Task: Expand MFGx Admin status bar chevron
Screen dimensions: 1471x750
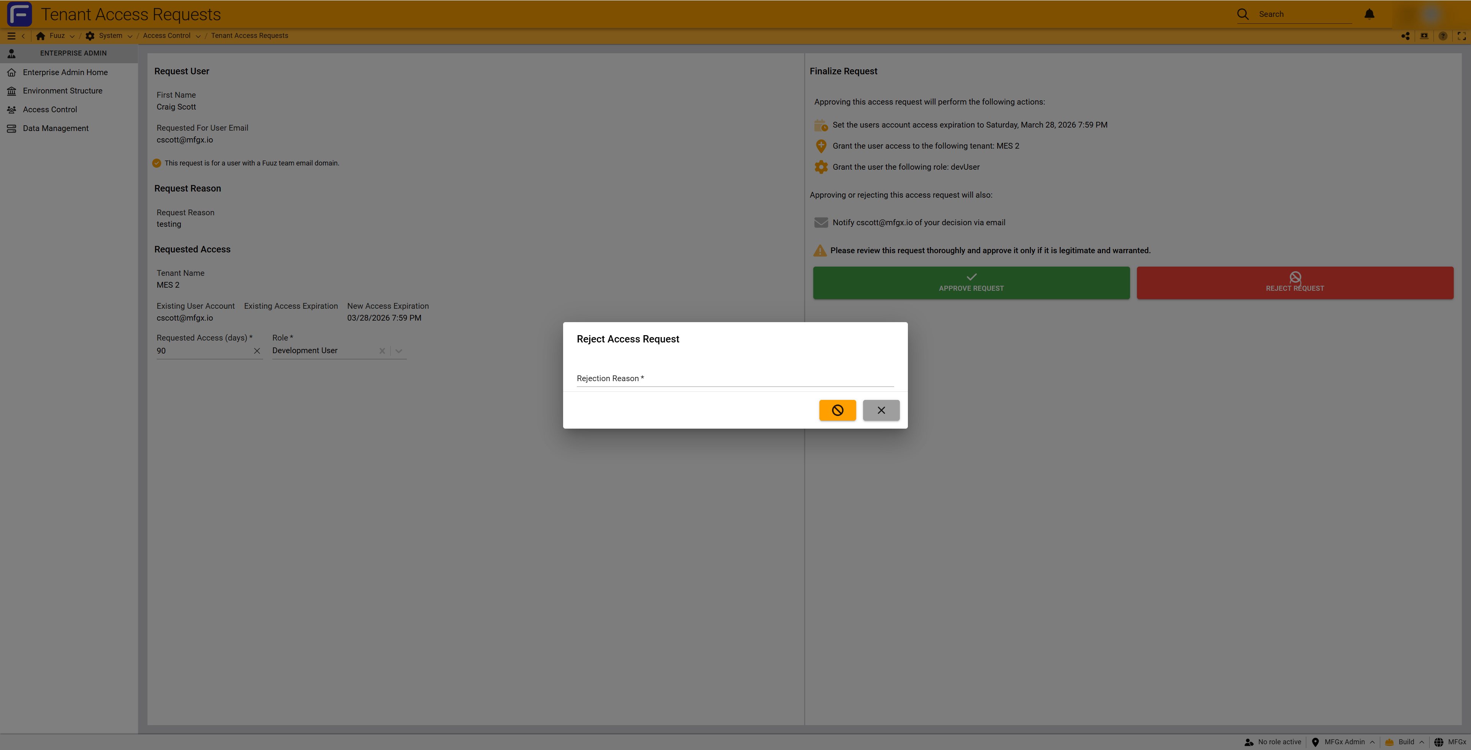Action: 1372,743
